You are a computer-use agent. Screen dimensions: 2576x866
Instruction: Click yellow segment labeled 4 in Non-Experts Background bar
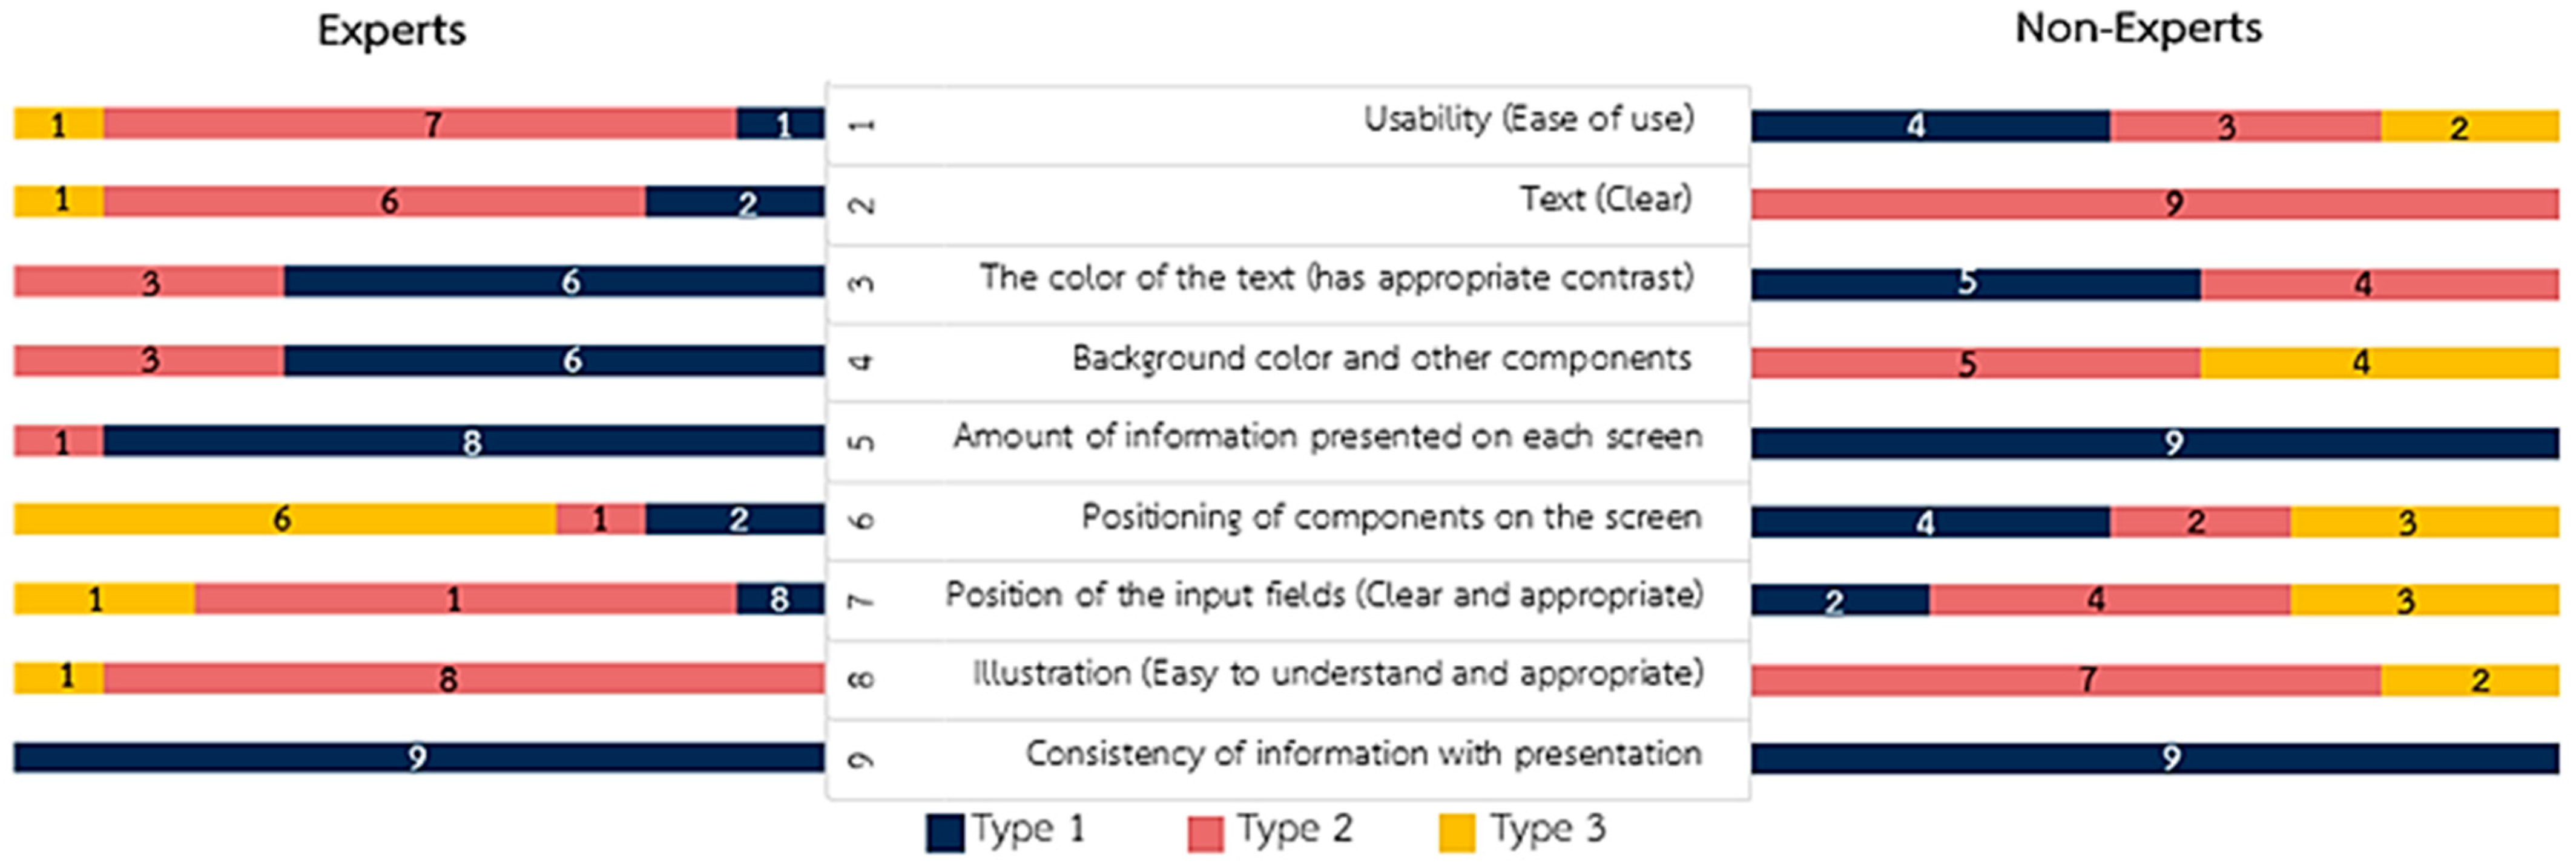click(2378, 362)
